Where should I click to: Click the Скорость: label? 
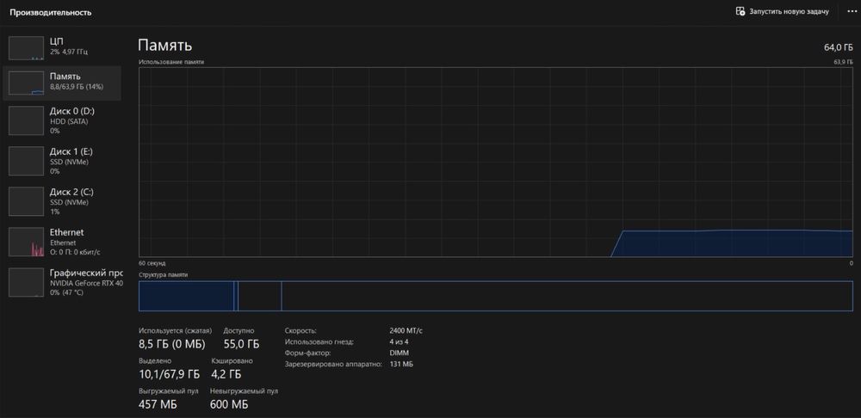click(300, 331)
